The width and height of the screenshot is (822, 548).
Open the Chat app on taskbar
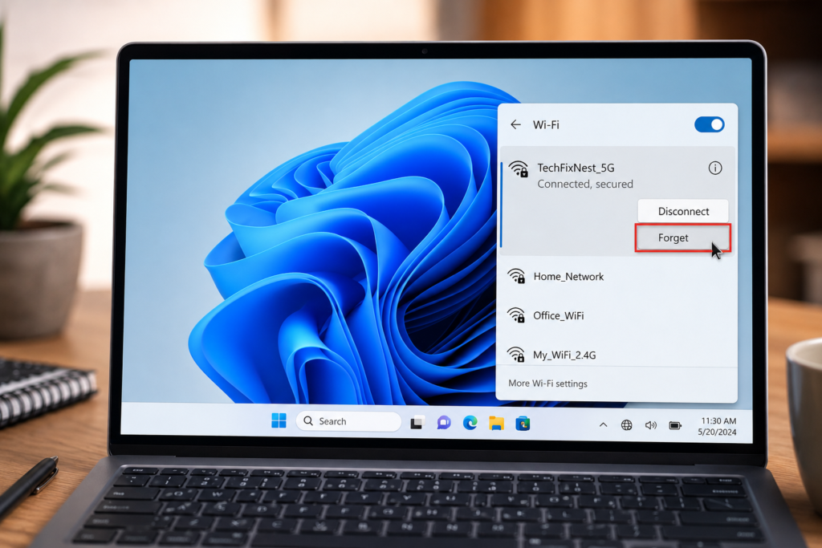444,422
